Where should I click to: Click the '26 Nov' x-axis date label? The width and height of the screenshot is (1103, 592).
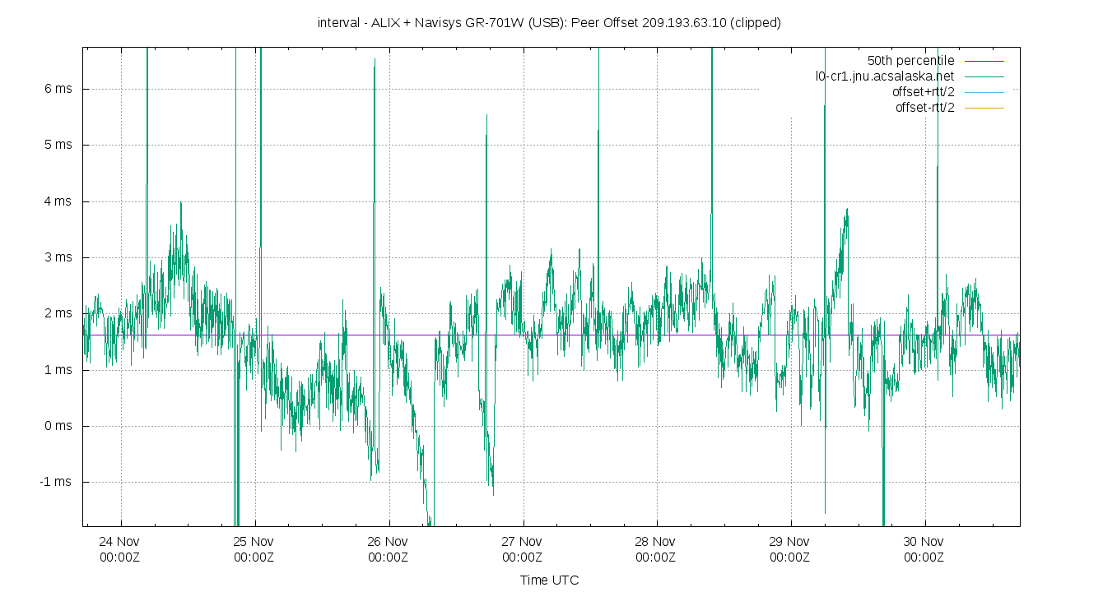389,542
